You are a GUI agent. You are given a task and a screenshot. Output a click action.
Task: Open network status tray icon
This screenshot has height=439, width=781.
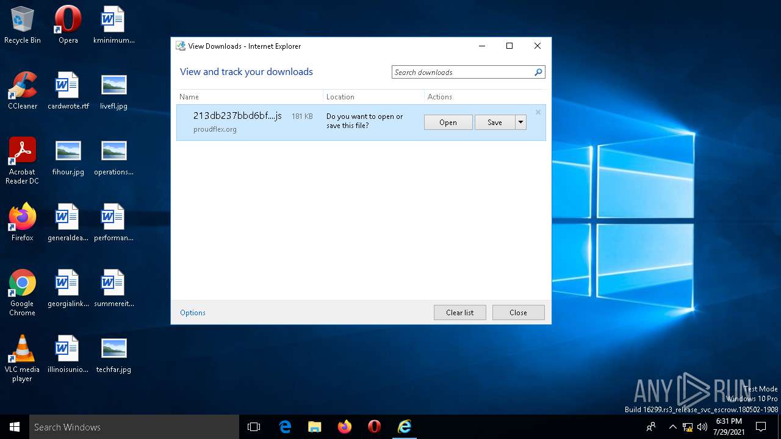tap(688, 427)
